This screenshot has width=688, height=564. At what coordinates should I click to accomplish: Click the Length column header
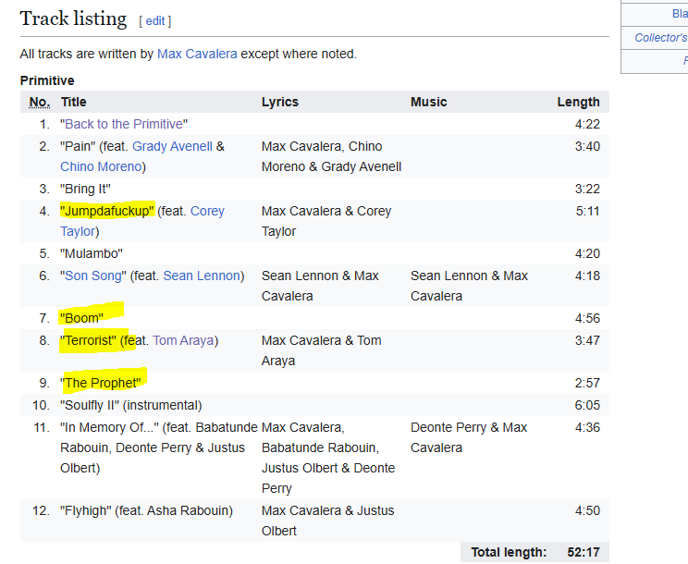(x=578, y=103)
